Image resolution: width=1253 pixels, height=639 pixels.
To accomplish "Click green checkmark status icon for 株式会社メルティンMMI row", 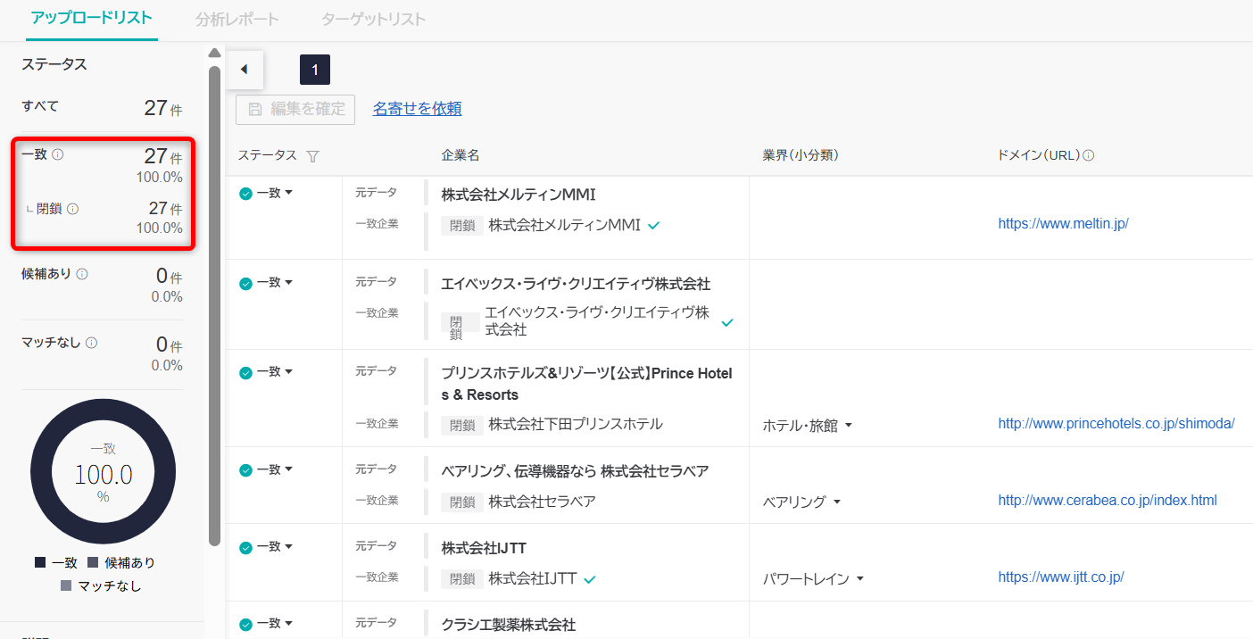I will click(x=245, y=194).
